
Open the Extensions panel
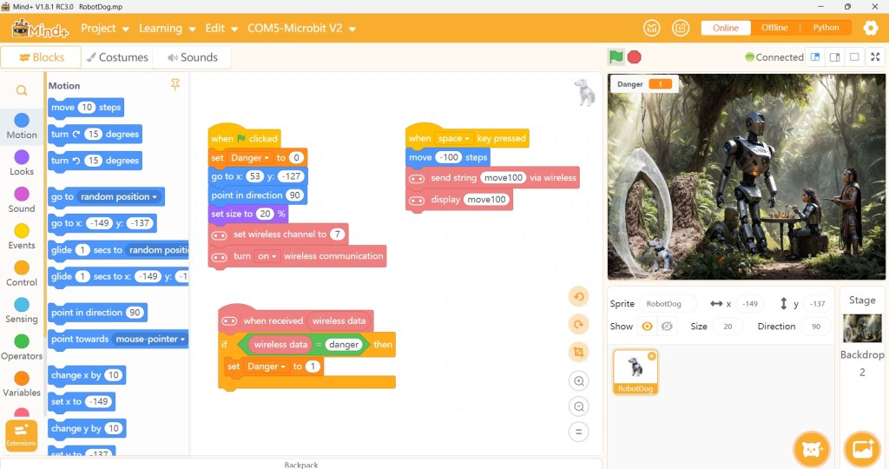pyautogui.click(x=21, y=434)
